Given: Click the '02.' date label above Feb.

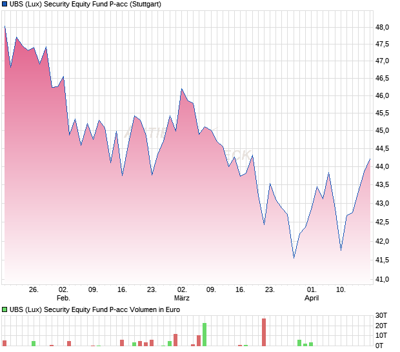Looking at the screenshot, I should pyautogui.click(x=63, y=290).
